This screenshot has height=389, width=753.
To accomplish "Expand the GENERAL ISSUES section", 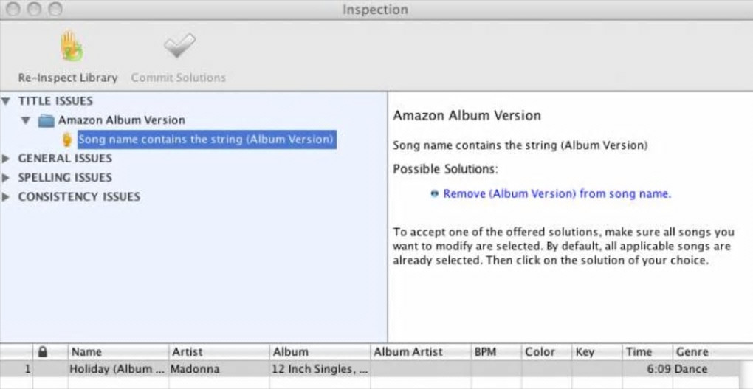I will click(7, 159).
